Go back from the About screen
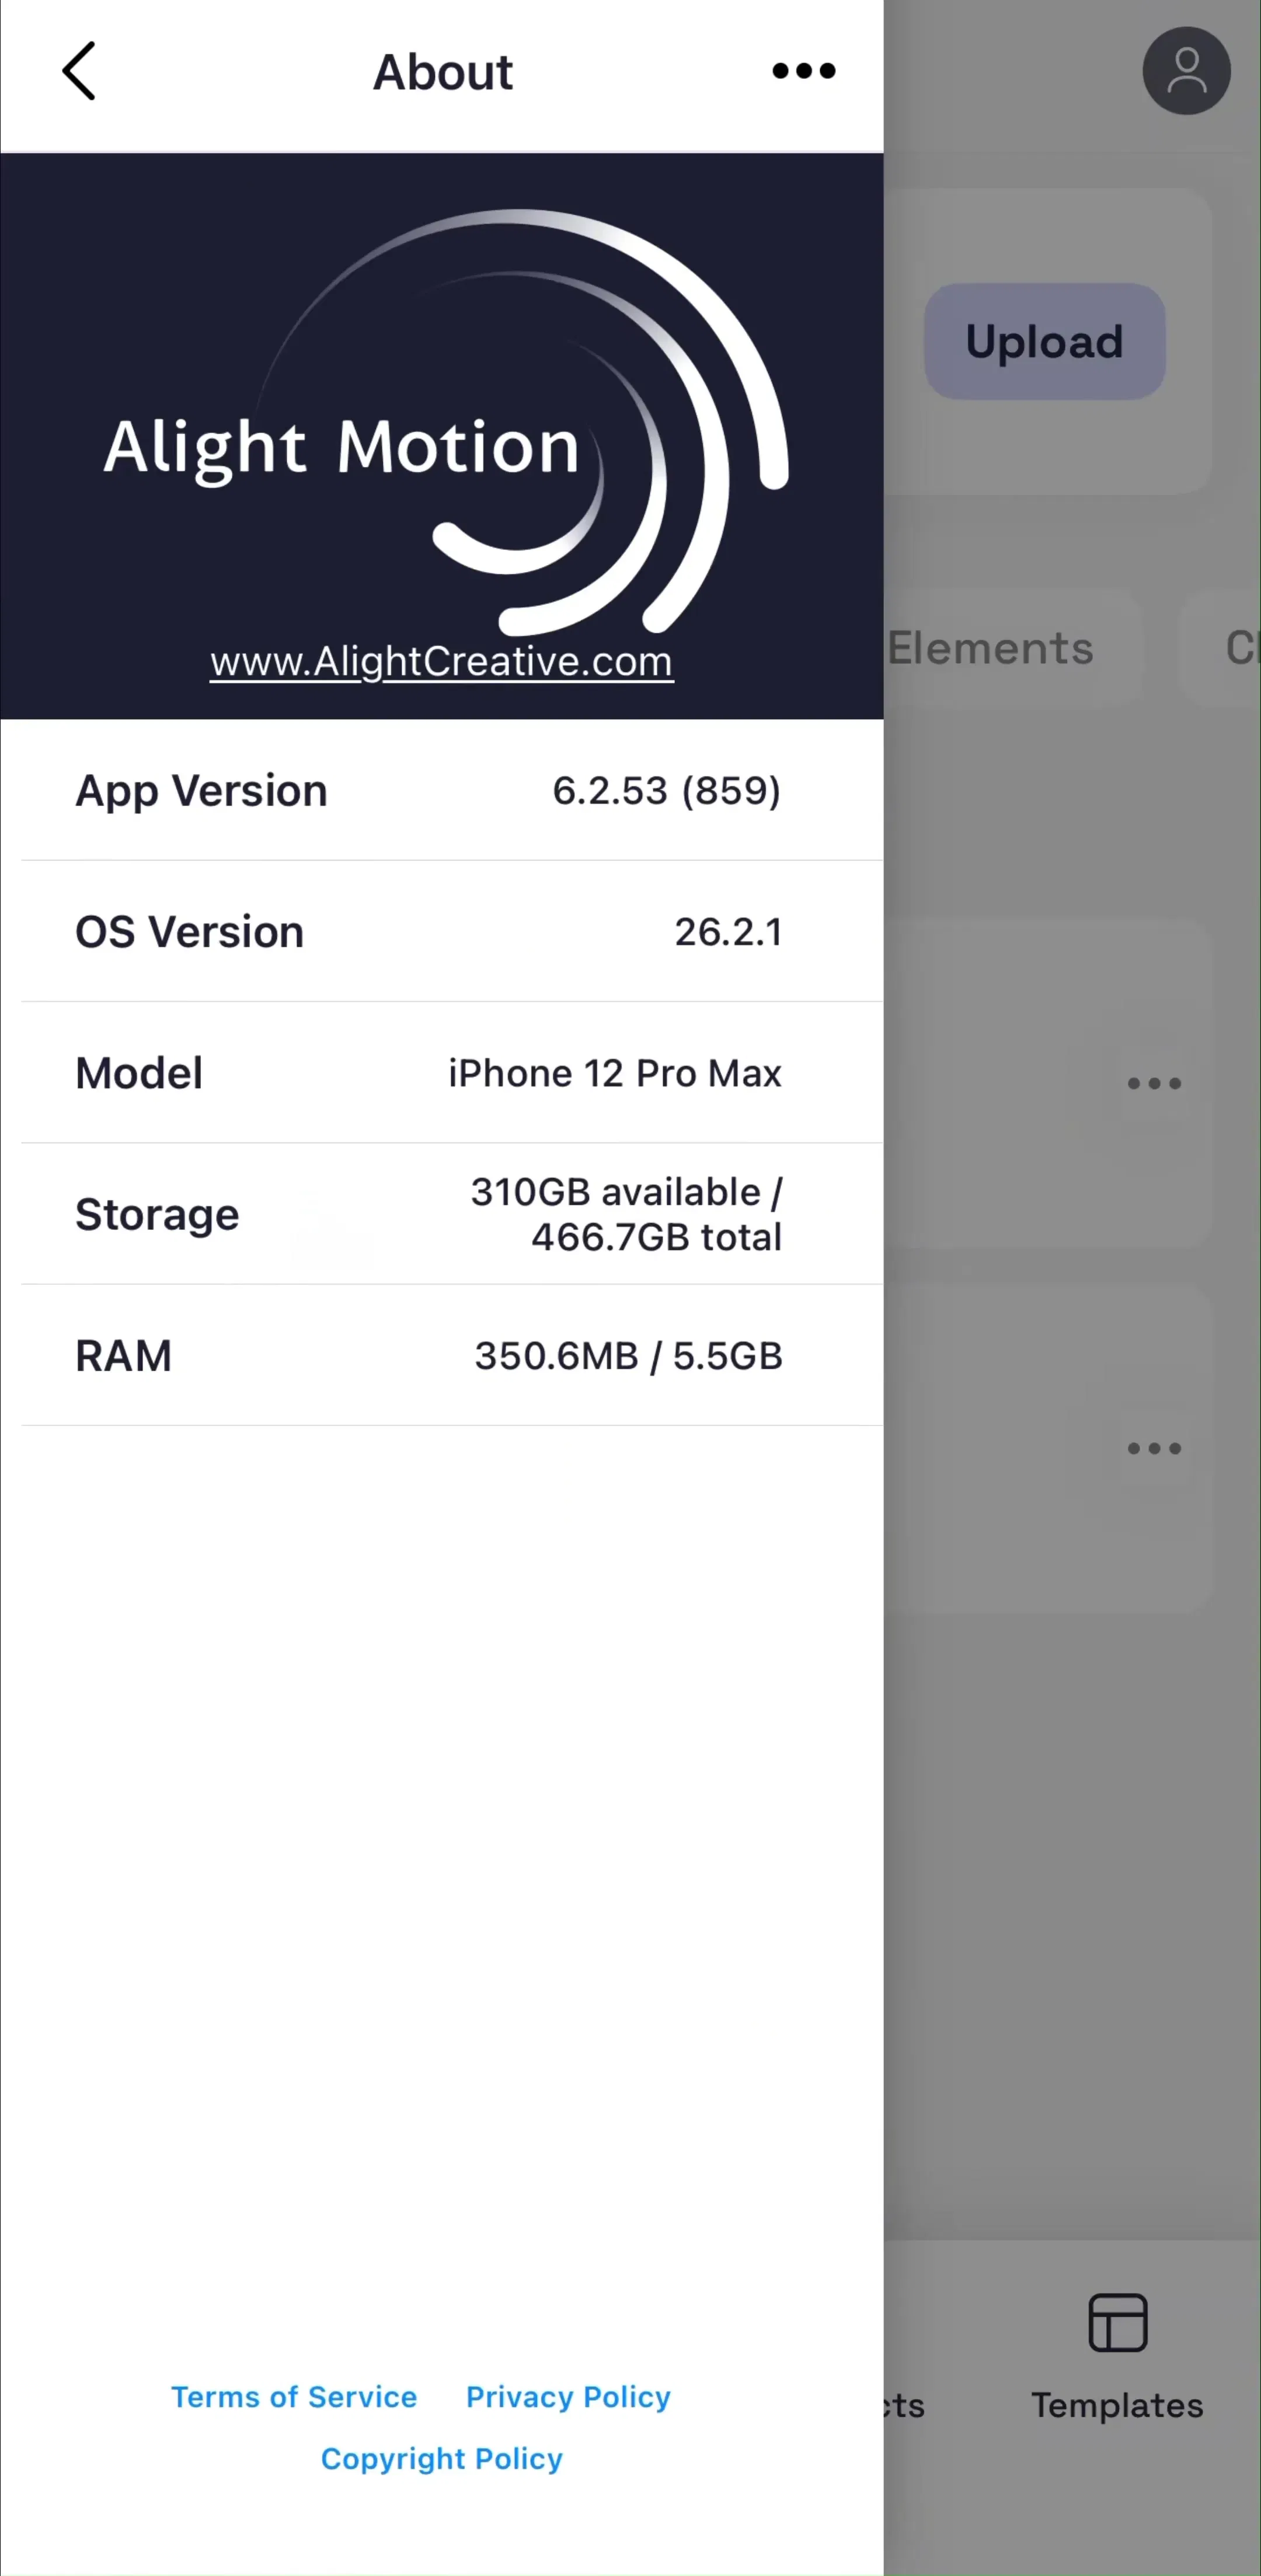 tap(79, 71)
